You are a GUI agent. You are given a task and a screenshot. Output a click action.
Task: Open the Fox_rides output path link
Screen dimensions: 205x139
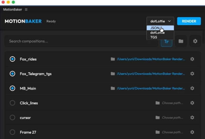[151, 59]
